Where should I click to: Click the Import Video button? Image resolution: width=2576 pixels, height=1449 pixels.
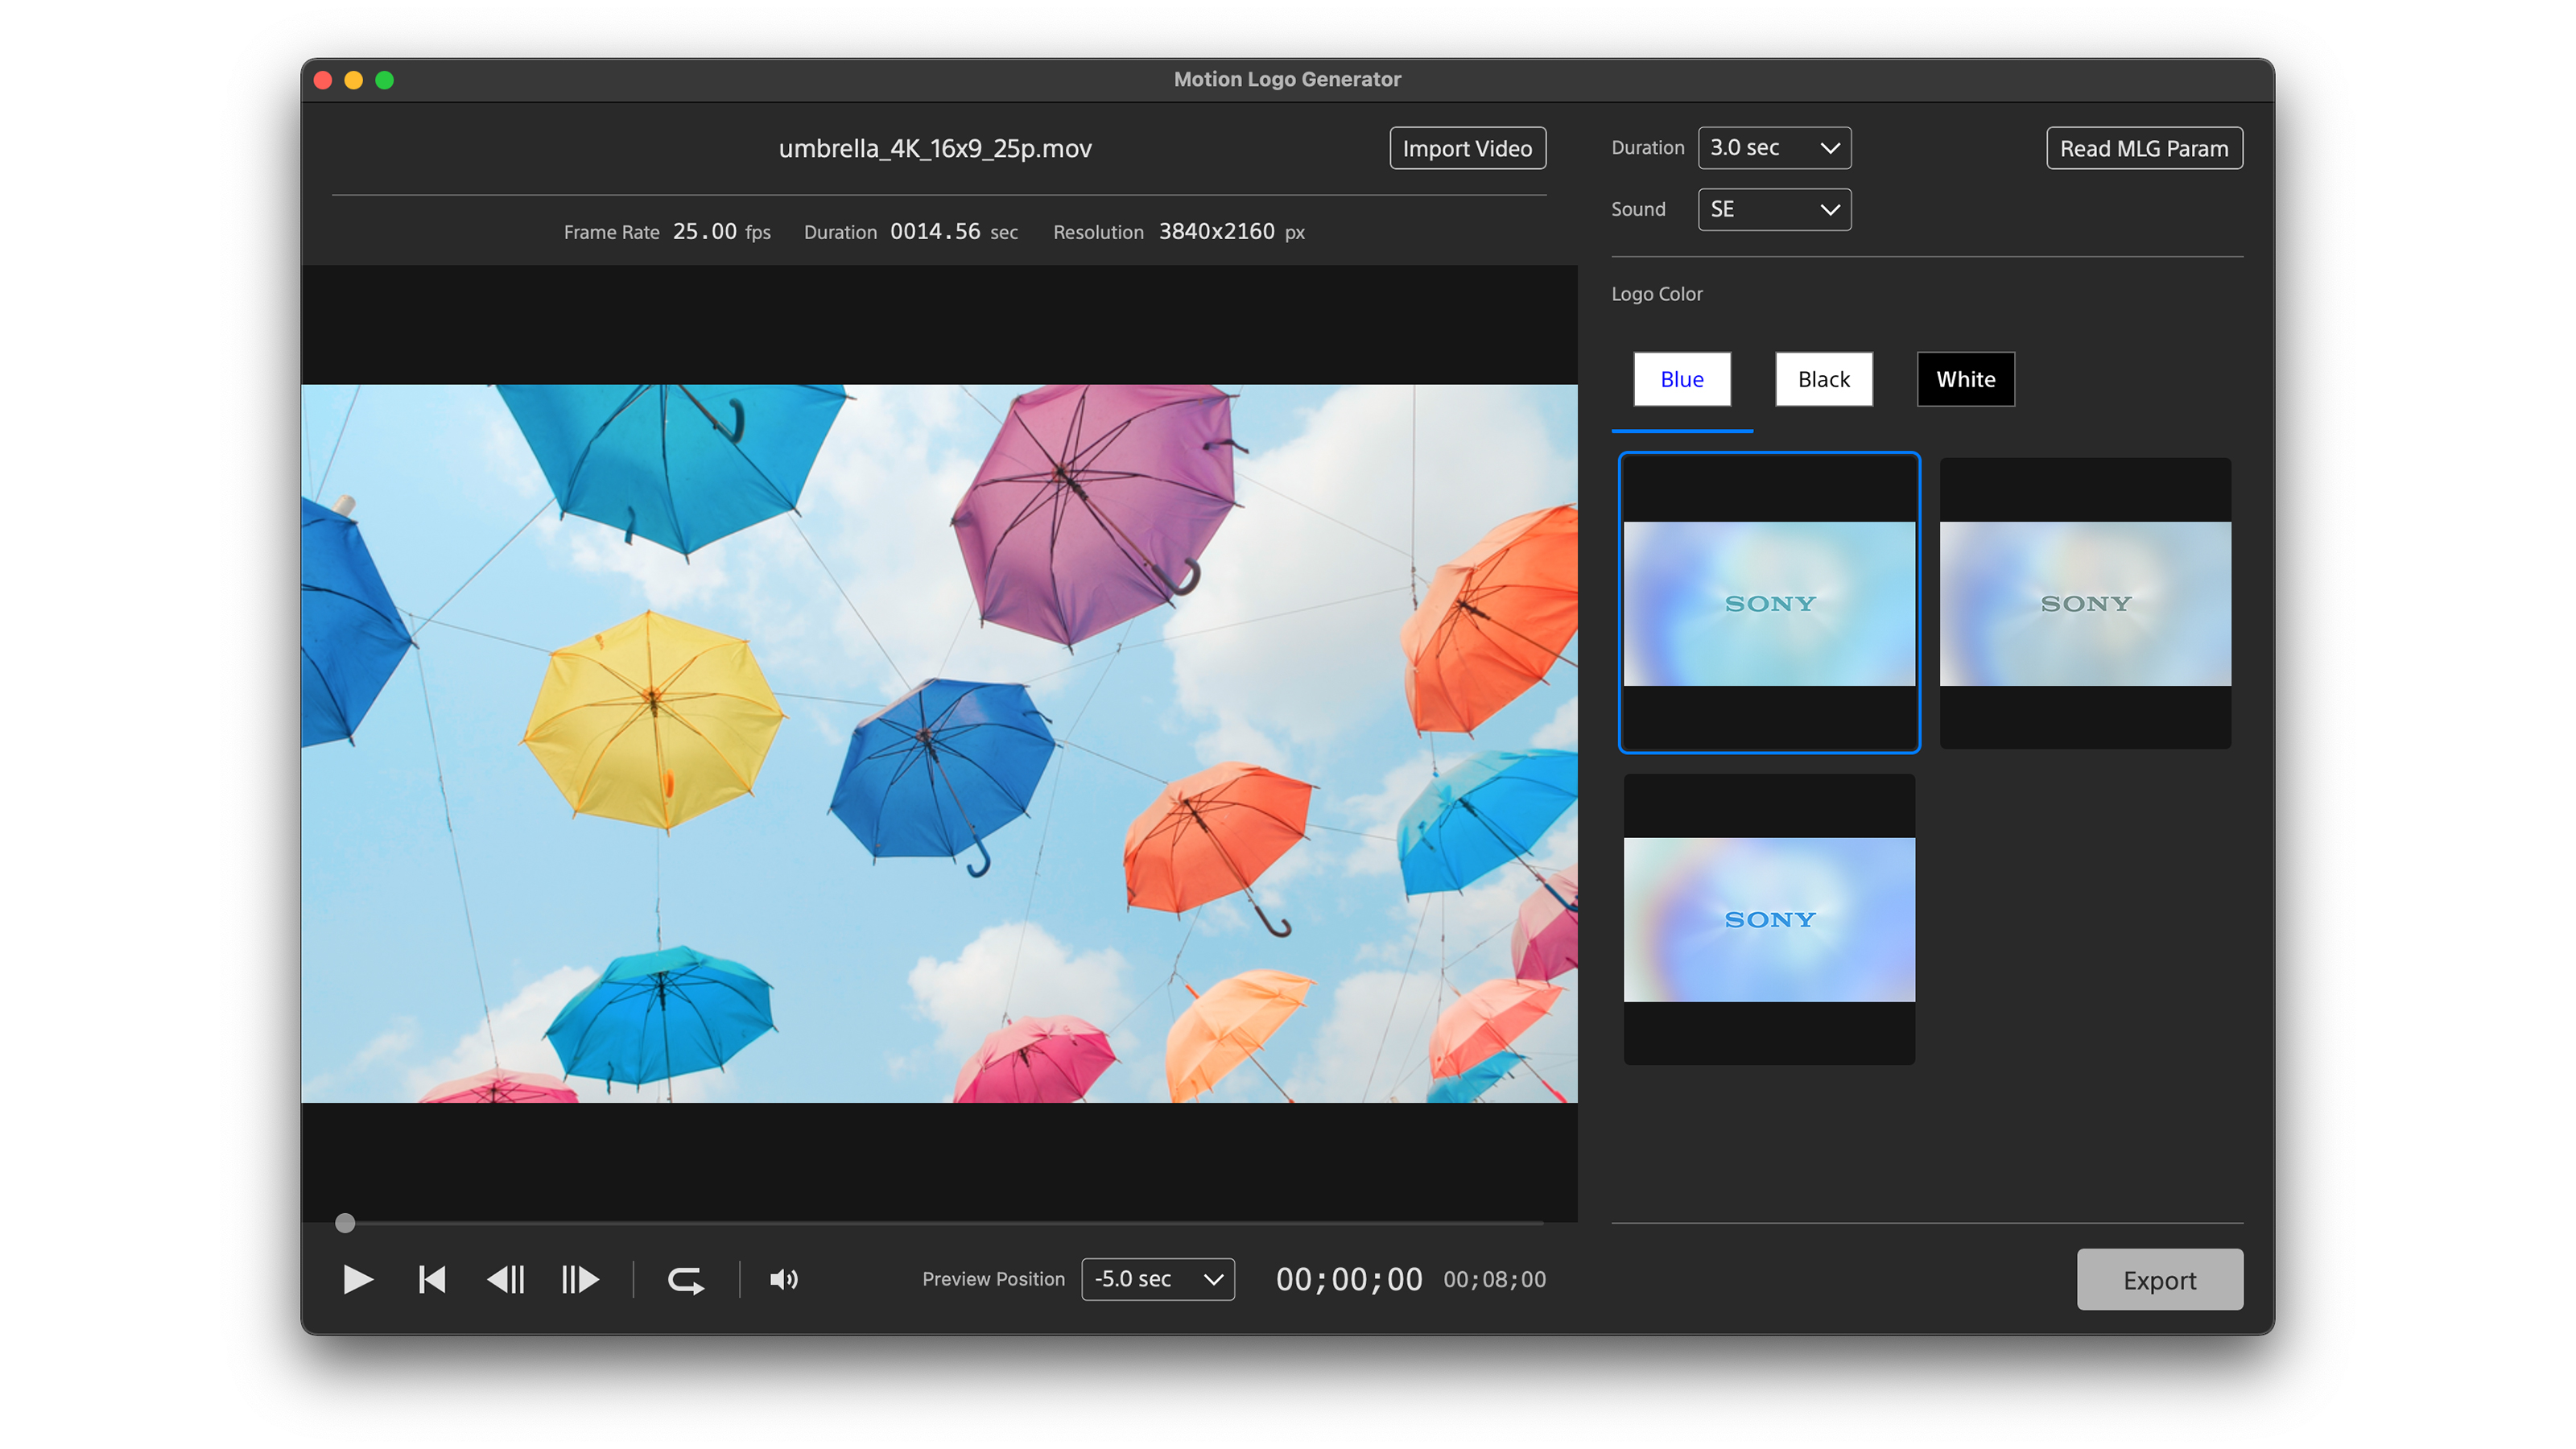1467,148
